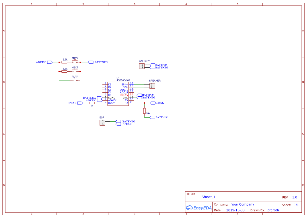This screenshot has height=218, width=307.
Task: Click the Sheet_1 title text
Action: pyautogui.click(x=208, y=197)
